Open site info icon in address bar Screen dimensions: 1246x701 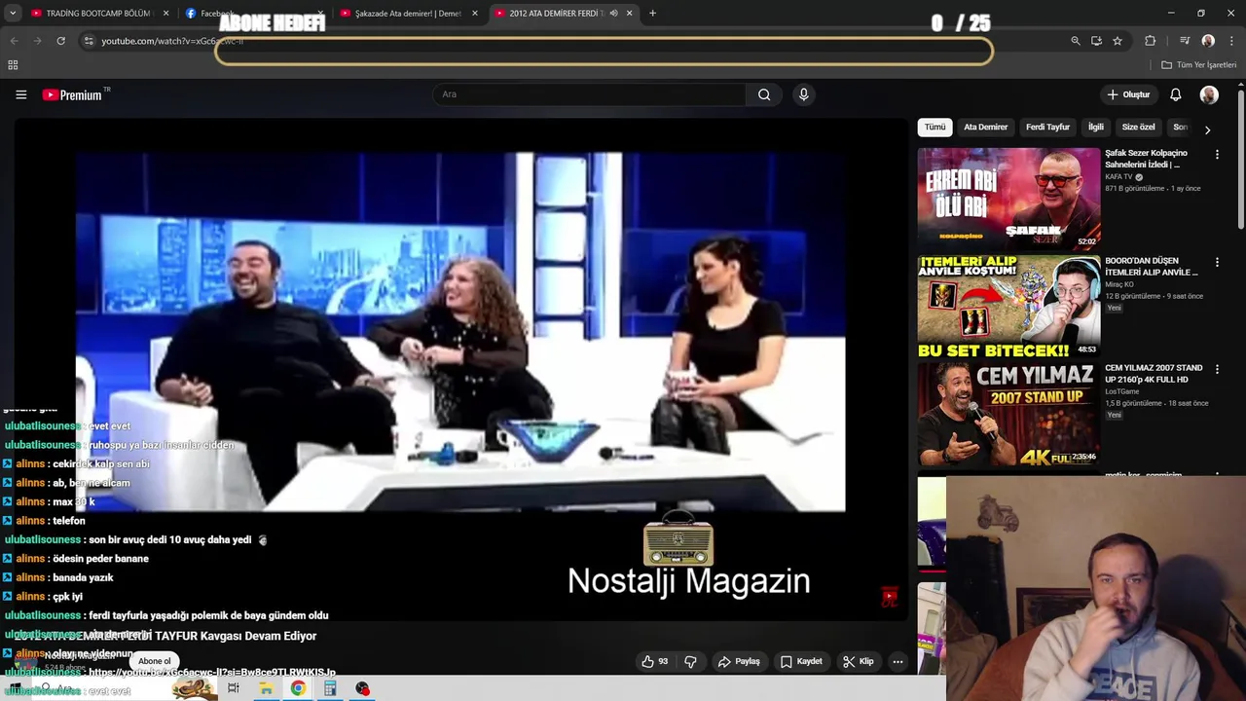click(89, 41)
